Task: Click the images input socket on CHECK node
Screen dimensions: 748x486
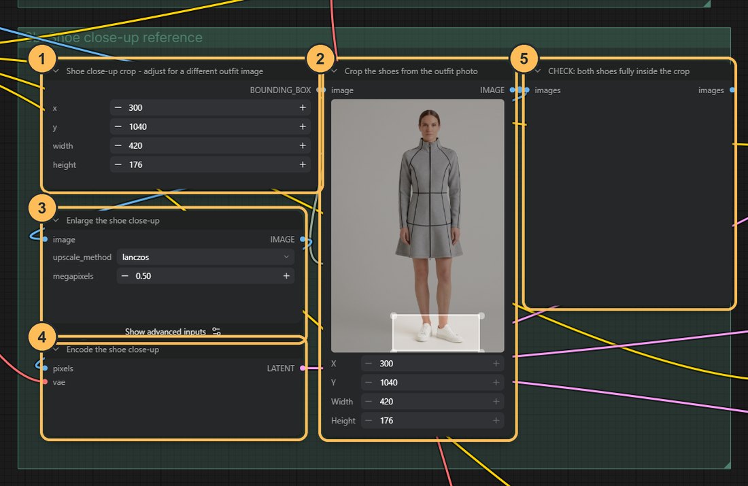Action: tap(526, 90)
